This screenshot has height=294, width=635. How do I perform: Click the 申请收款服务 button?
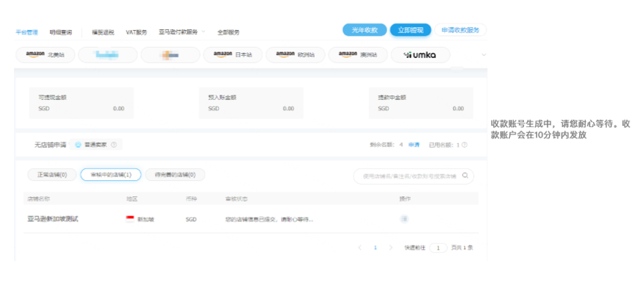(x=461, y=30)
